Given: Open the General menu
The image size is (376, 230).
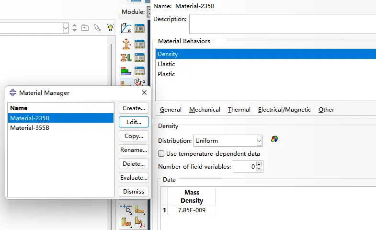Looking at the screenshot, I should [x=171, y=110].
